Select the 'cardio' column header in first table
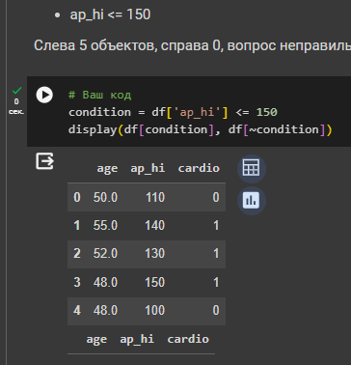This screenshot has height=365, width=351. 199,168
